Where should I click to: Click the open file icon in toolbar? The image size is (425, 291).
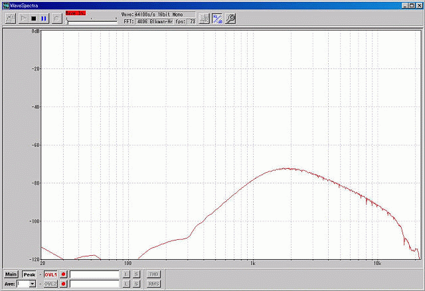[10, 18]
